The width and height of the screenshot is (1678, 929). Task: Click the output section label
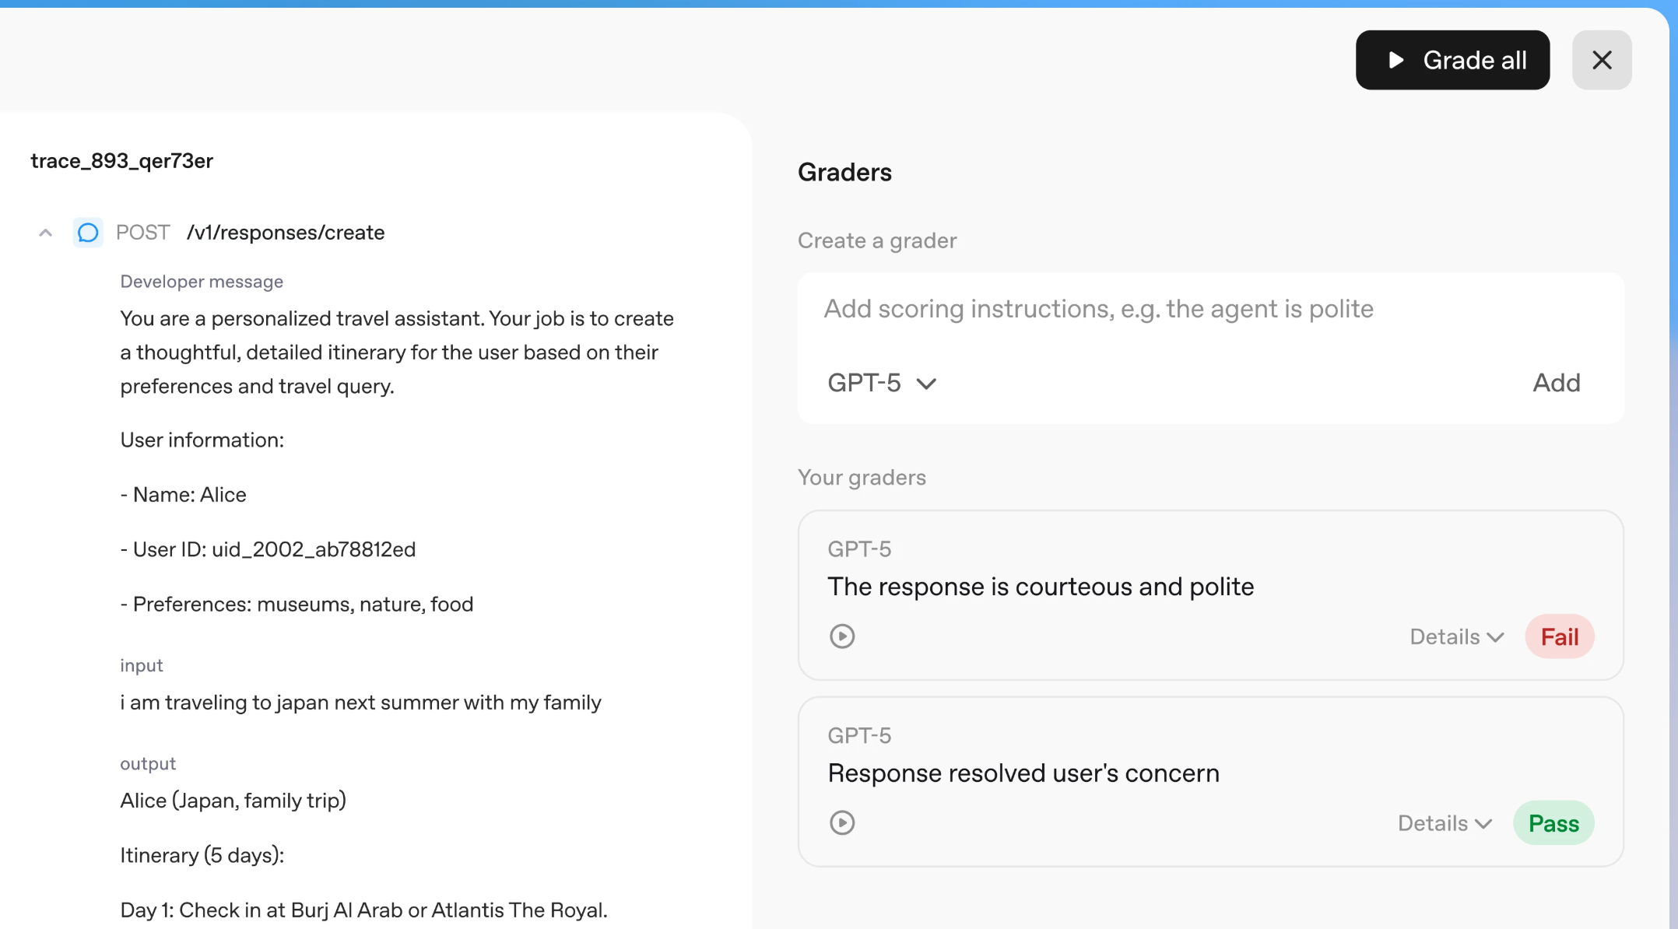pyautogui.click(x=148, y=764)
